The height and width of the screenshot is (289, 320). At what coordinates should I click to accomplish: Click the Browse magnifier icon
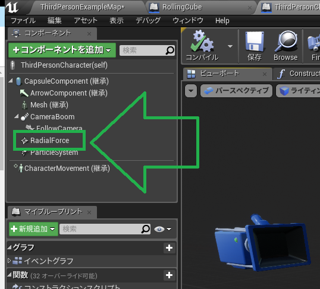pos(286,41)
